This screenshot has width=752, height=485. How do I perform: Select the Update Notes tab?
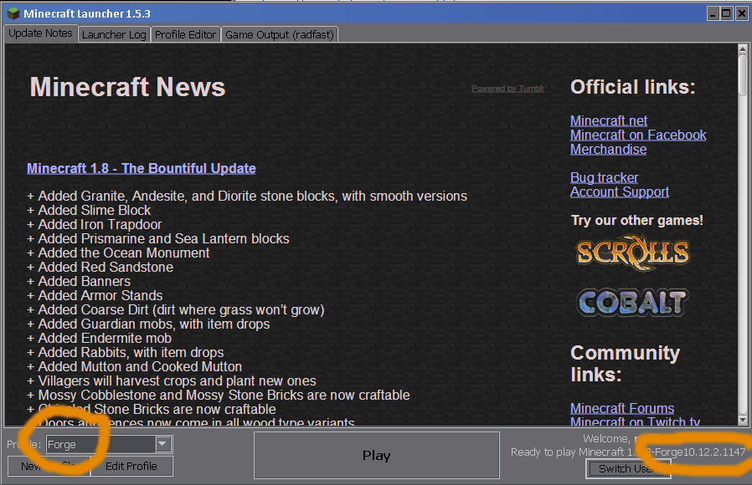coord(40,33)
